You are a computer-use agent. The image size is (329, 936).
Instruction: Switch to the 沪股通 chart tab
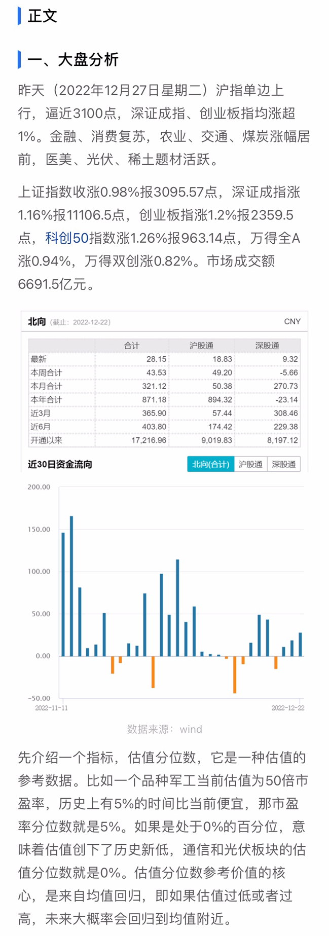[250, 464]
